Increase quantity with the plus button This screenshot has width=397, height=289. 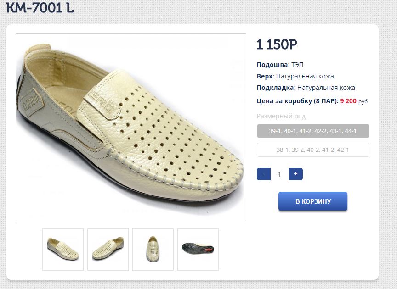[x=295, y=174]
